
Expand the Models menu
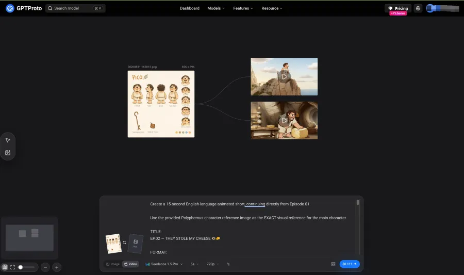(x=216, y=8)
